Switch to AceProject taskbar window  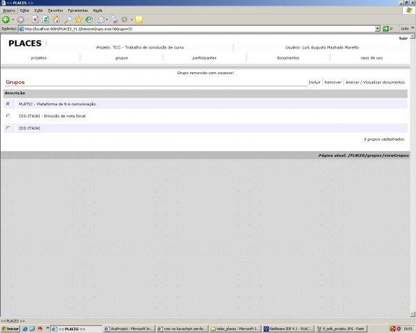tap(129, 329)
